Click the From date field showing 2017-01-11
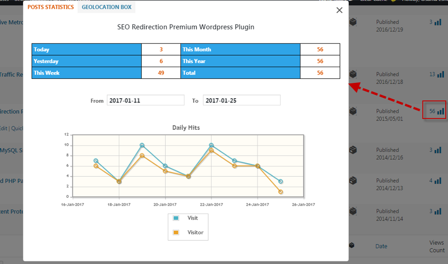 [145, 100]
